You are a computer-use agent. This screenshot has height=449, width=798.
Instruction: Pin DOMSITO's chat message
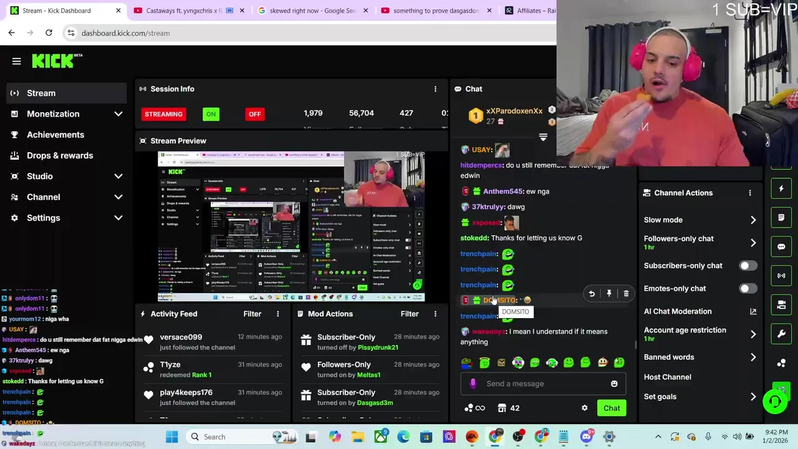point(609,293)
